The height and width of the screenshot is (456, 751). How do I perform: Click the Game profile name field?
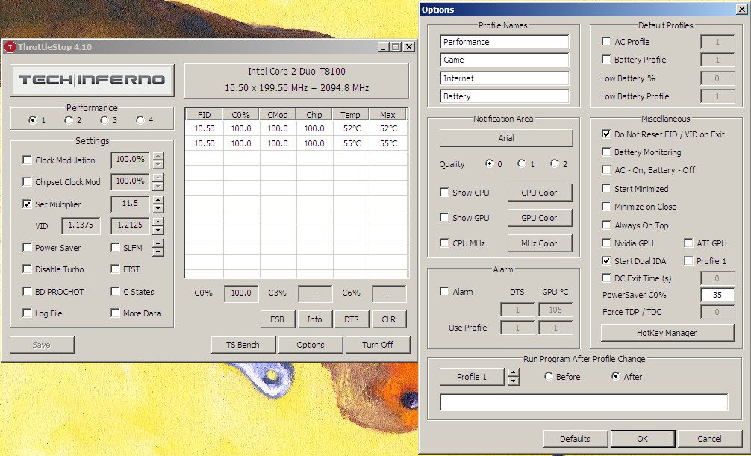505,60
